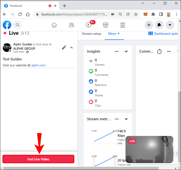The height and width of the screenshot is (170, 181).
Task: Open the Marketplace icon
Action: click(105, 25)
